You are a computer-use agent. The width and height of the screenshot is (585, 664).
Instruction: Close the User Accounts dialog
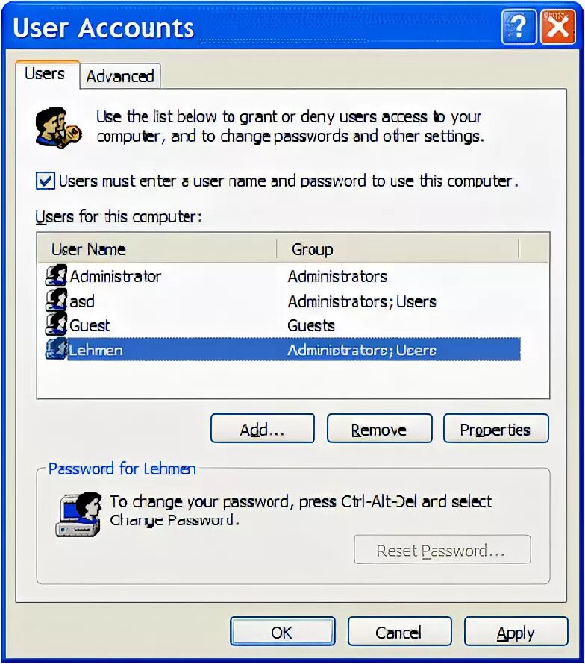[x=557, y=28]
